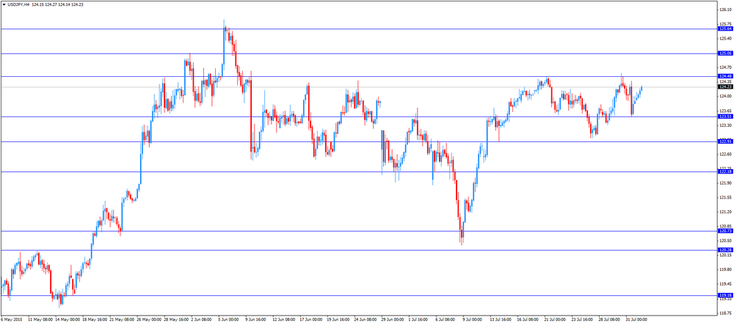Open the chart dropdown triangle beside USDJPY

[x=4, y=4]
